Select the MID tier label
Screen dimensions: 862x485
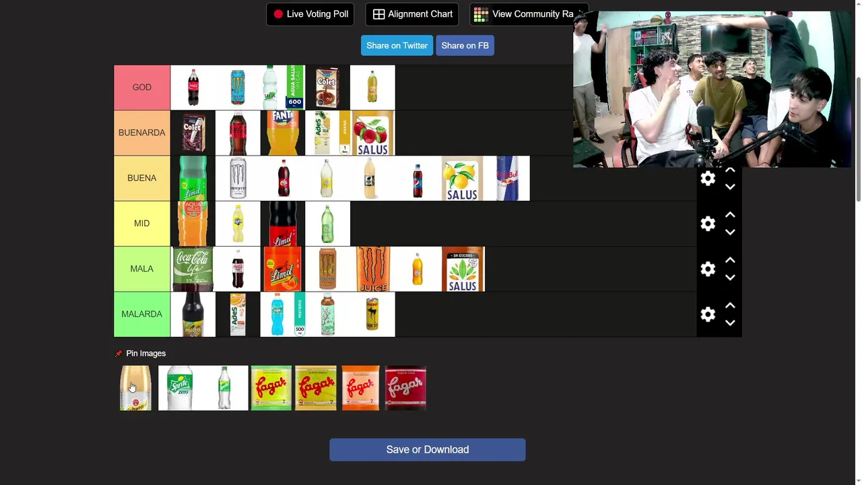coord(142,224)
